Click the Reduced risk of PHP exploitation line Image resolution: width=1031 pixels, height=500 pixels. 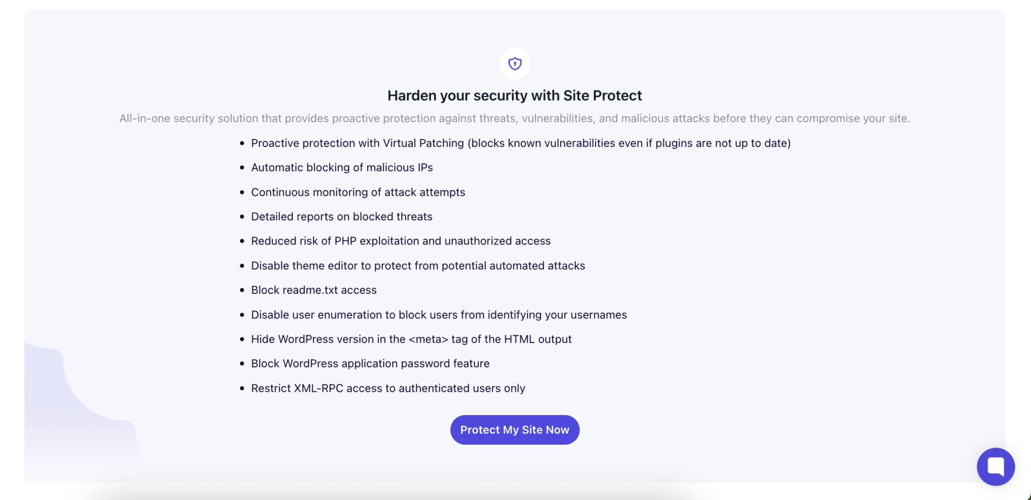coord(401,241)
